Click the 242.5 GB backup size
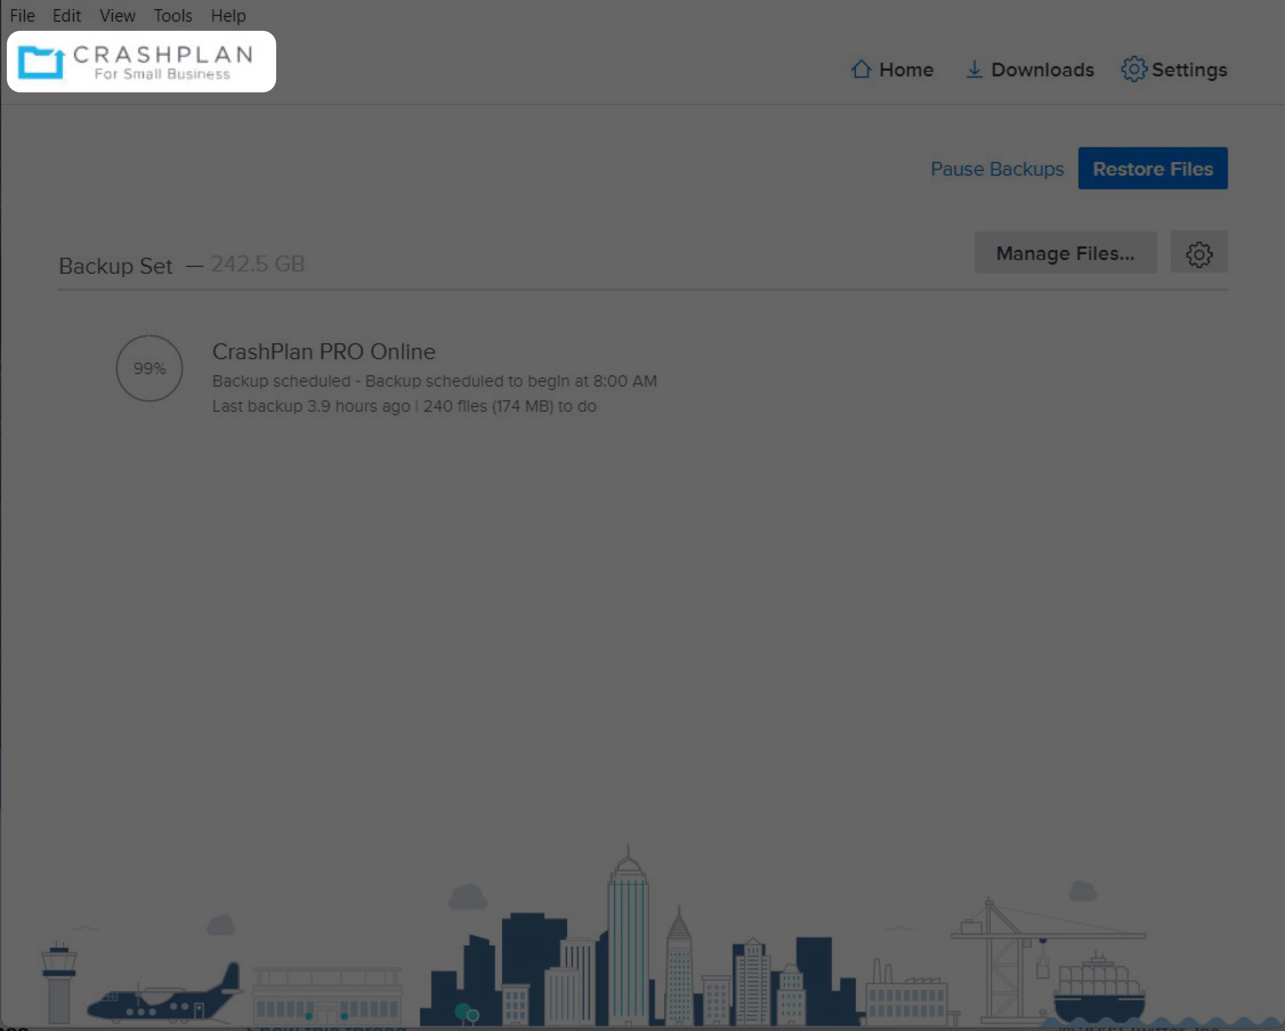This screenshot has width=1285, height=1031. pyautogui.click(x=257, y=264)
